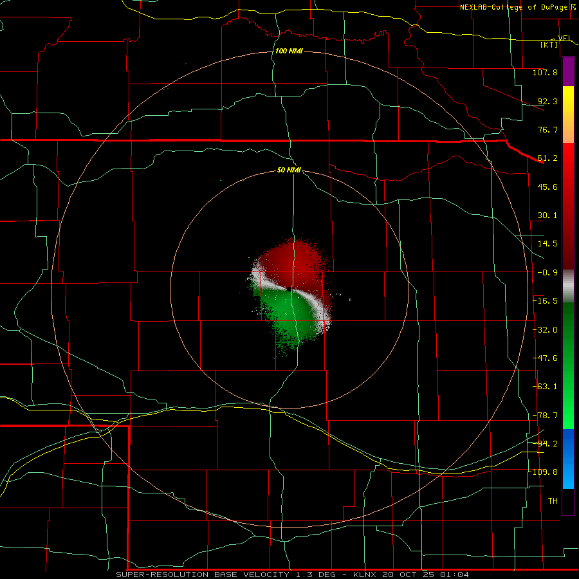Click the color scale value -32.0

click(x=546, y=330)
